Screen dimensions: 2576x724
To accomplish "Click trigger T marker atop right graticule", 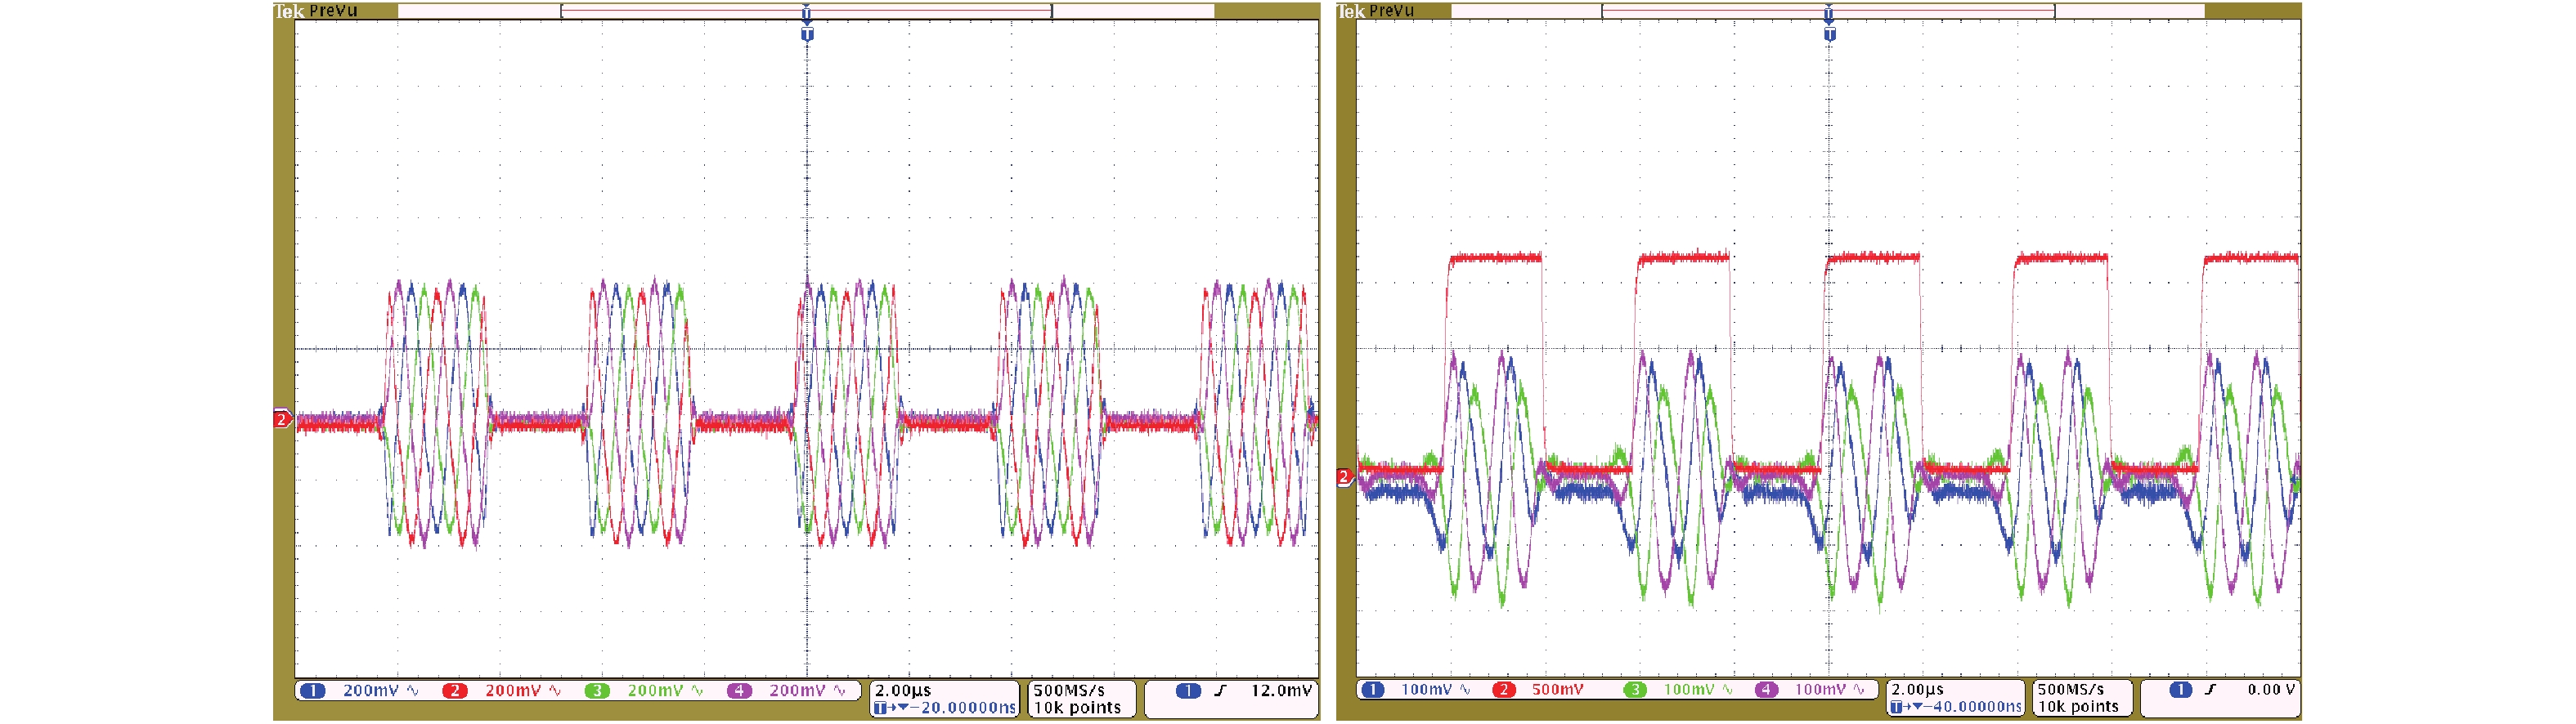I will pyautogui.click(x=1829, y=35).
